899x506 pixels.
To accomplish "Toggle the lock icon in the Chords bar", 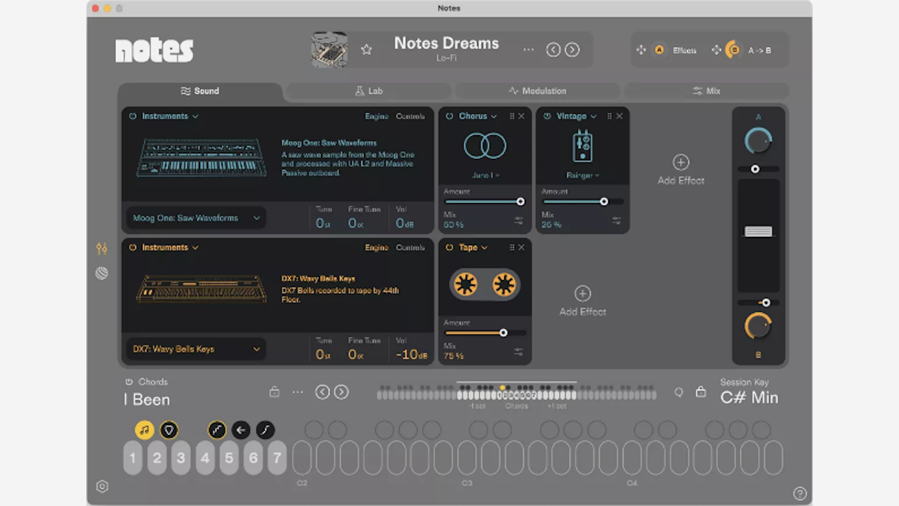I will [x=275, y=391].
